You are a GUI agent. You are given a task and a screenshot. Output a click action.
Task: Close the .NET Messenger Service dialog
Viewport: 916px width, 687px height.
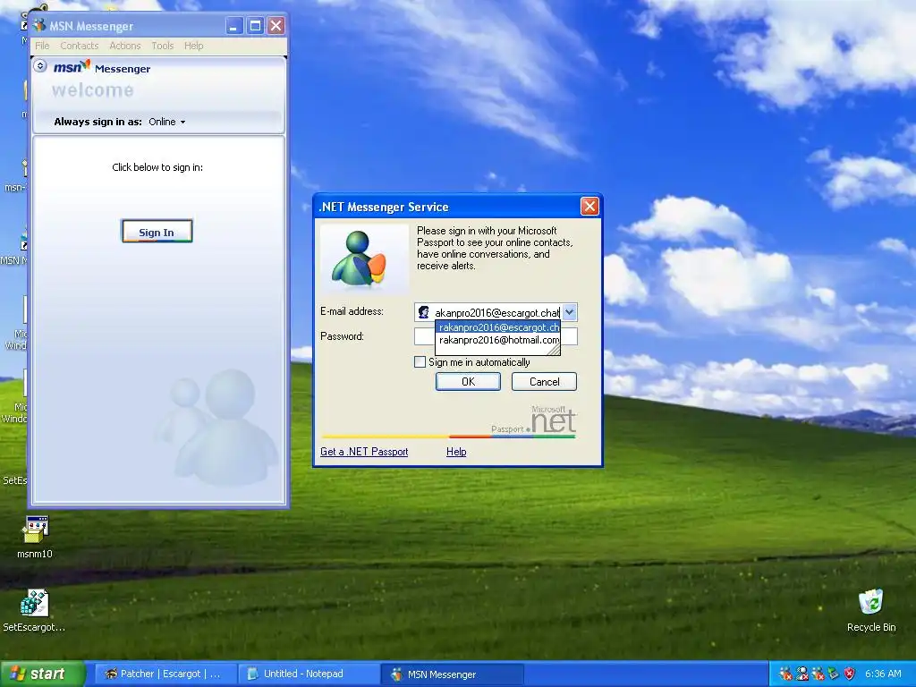[589, 207]
